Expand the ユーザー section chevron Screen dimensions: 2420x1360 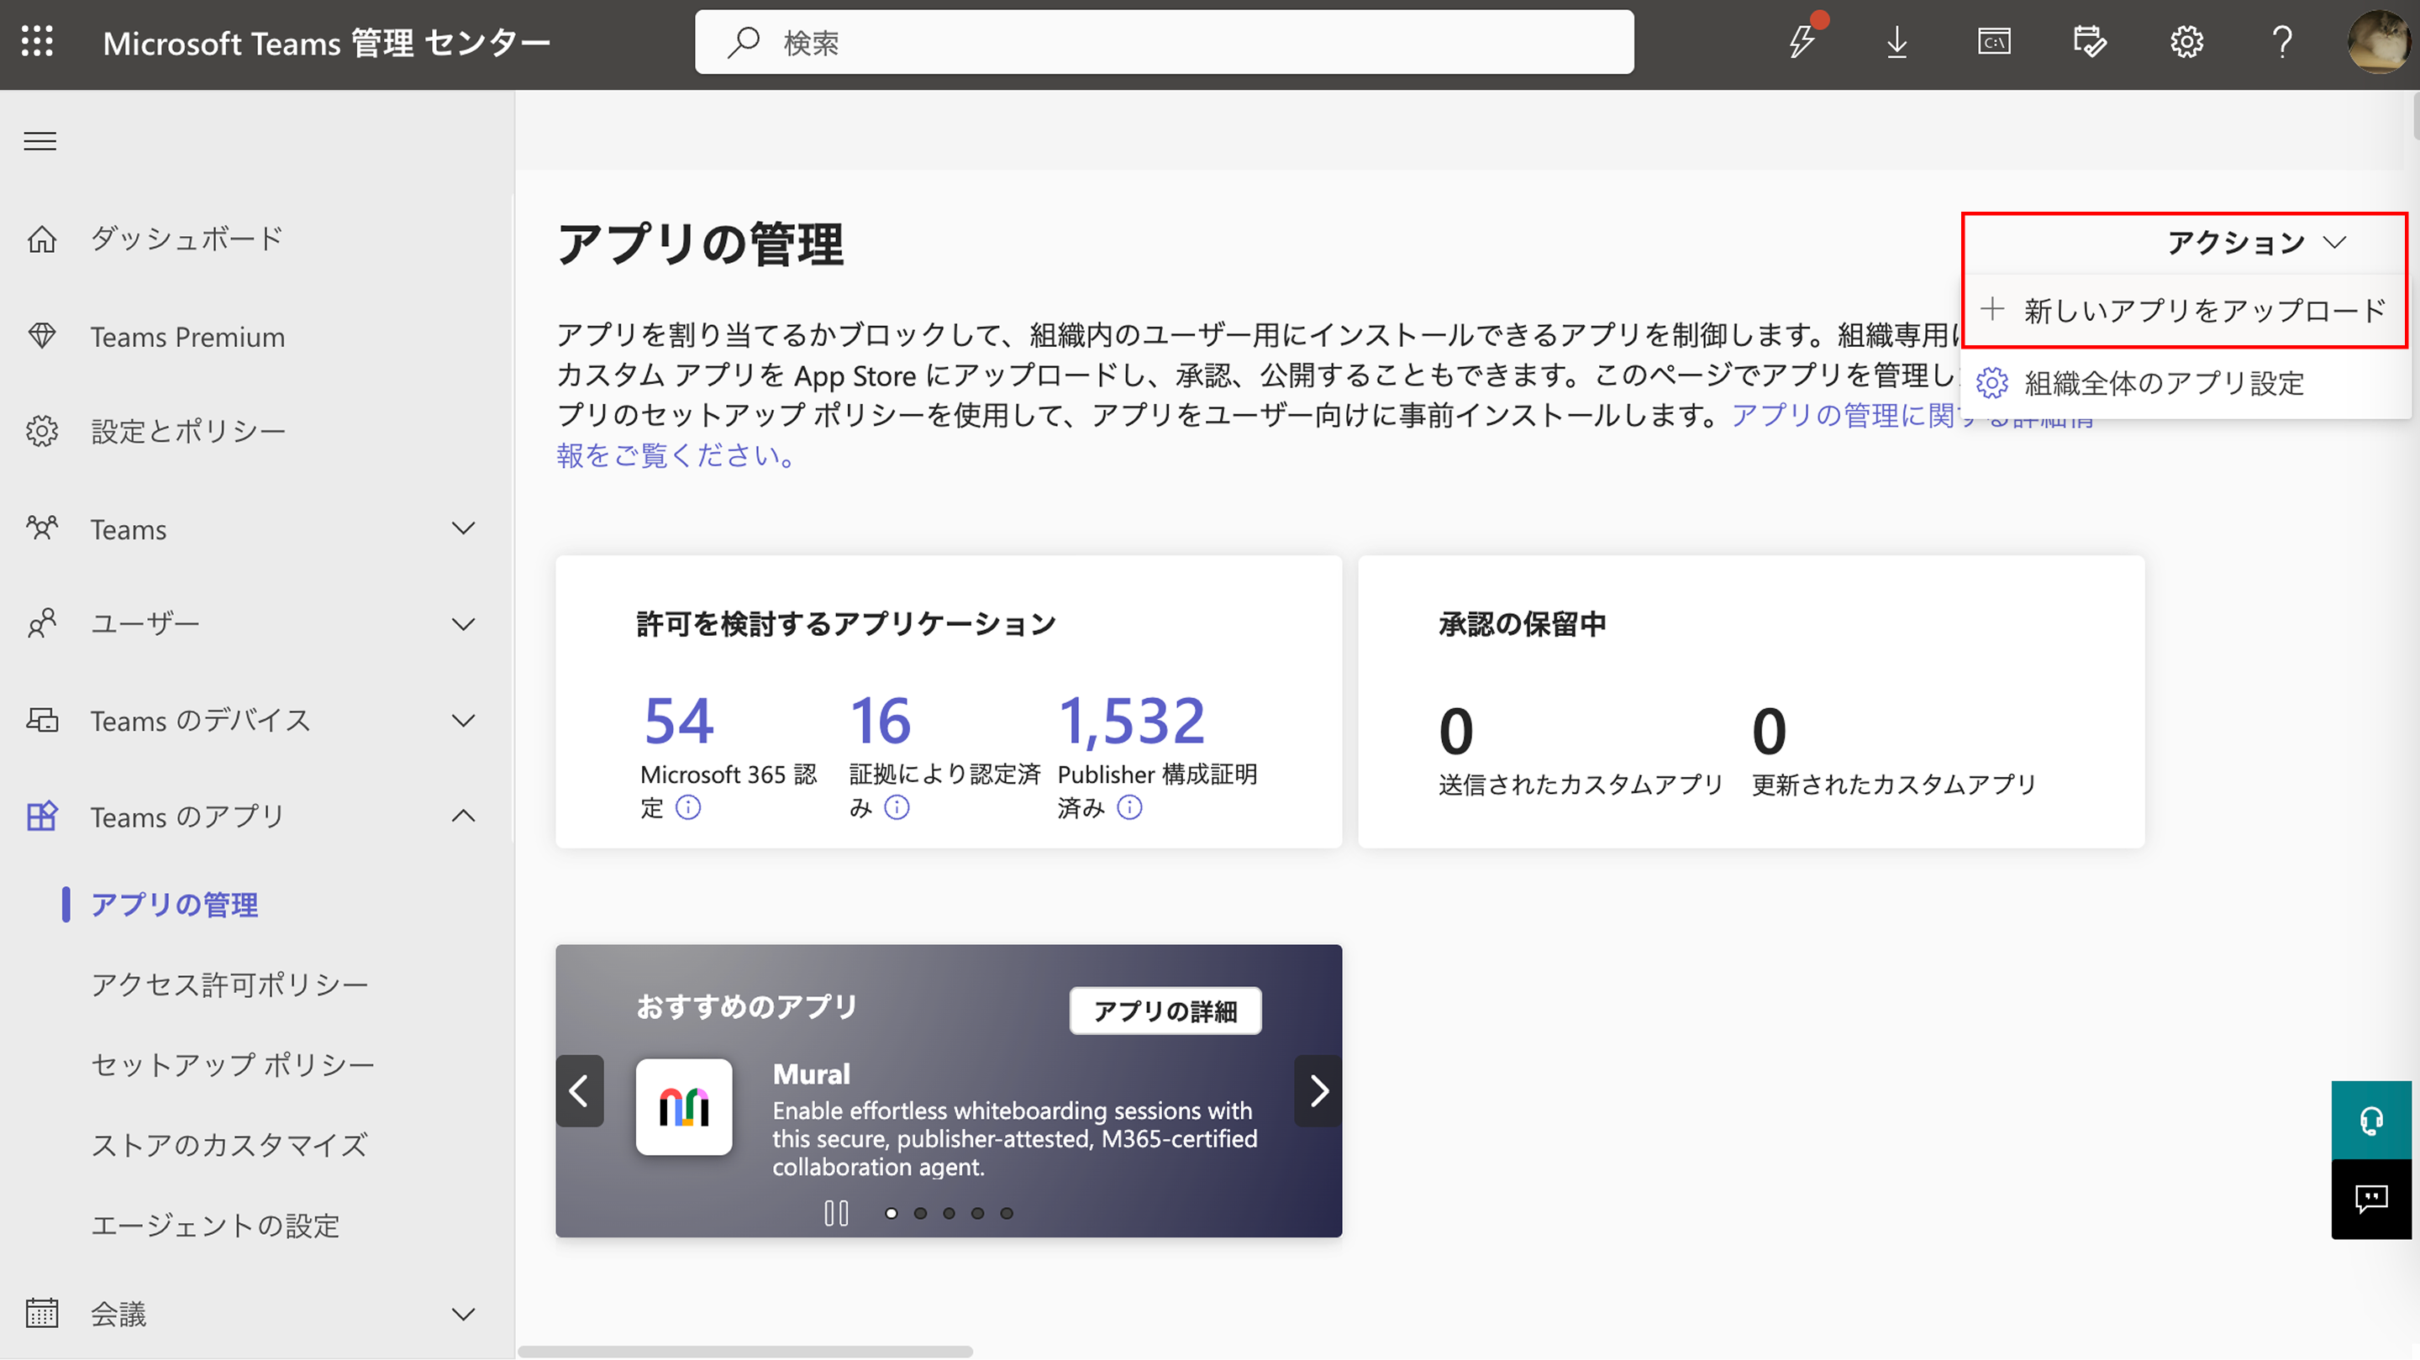coord(463,625)
